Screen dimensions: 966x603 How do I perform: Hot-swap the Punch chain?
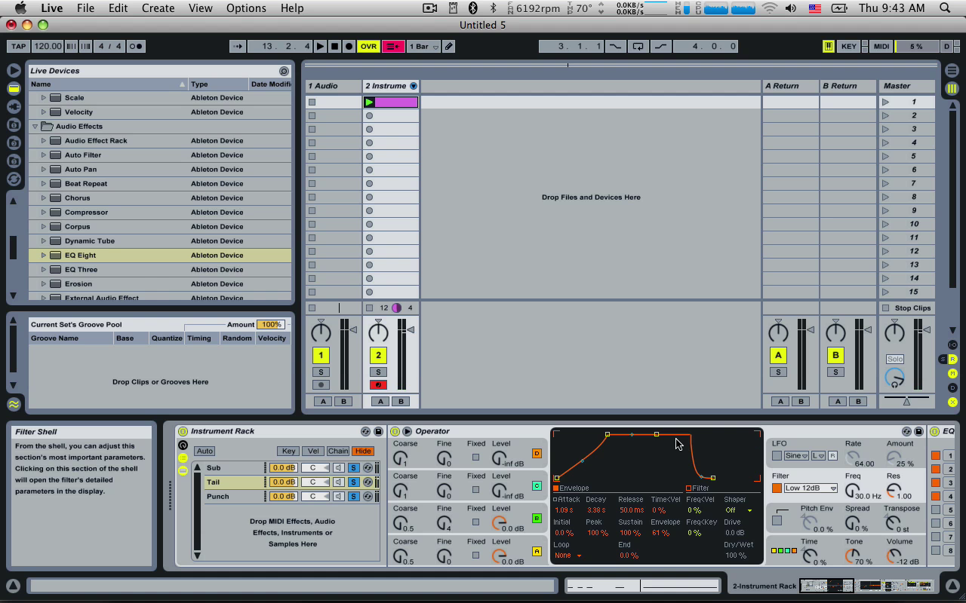pyautogui.click(x=368, y=496)
